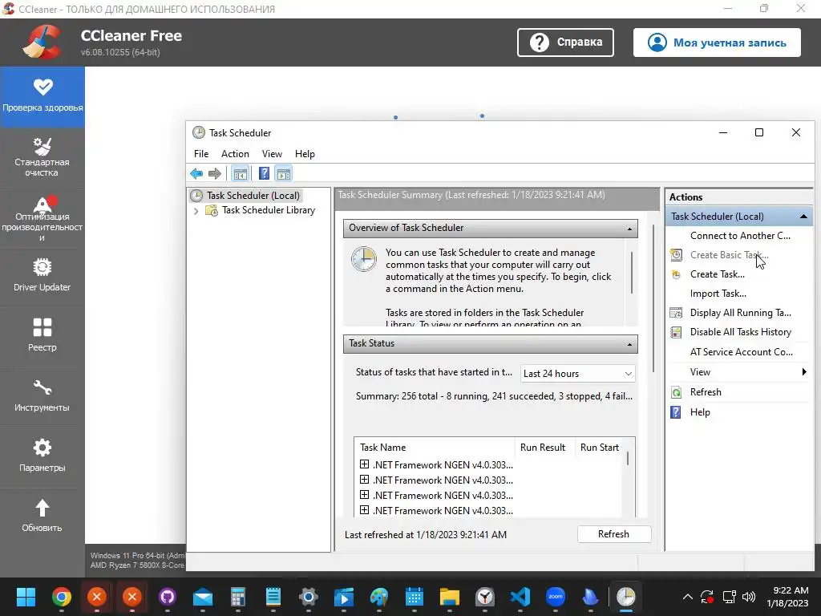Open Windows Start menu
Image resolution: width=821 pixels, height=616 pixels.
[x=26, y=597]
